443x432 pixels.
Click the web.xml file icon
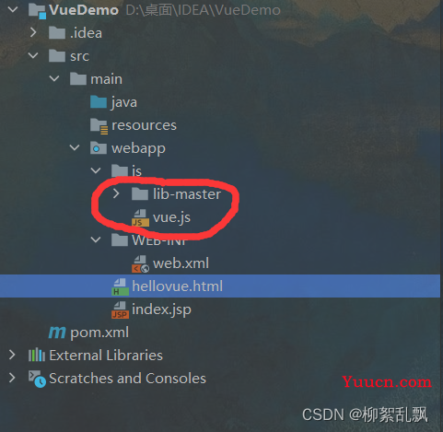click(140, 264)
